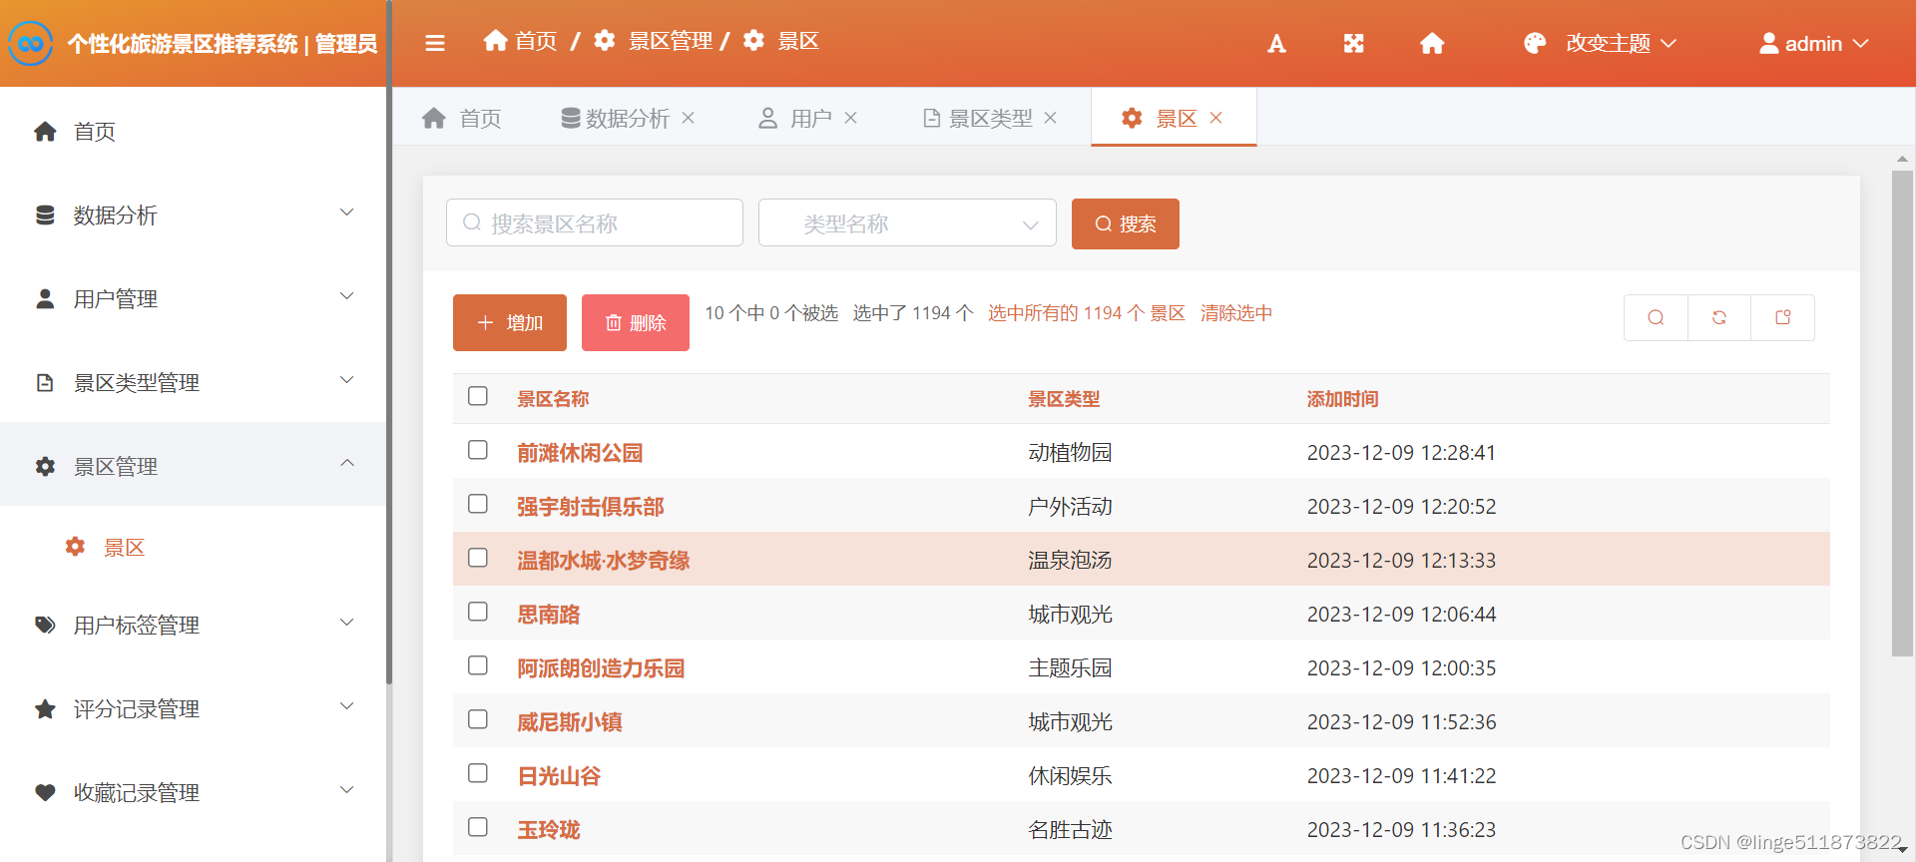Close the 用户 tab
This screenshot has width=1916, height=862.
click(851, 118)
